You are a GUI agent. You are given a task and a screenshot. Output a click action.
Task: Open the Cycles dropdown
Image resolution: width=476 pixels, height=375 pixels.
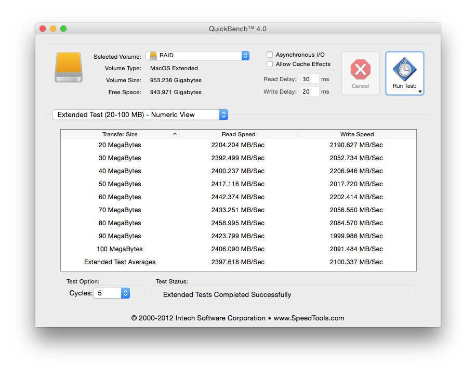pos(111,293)
